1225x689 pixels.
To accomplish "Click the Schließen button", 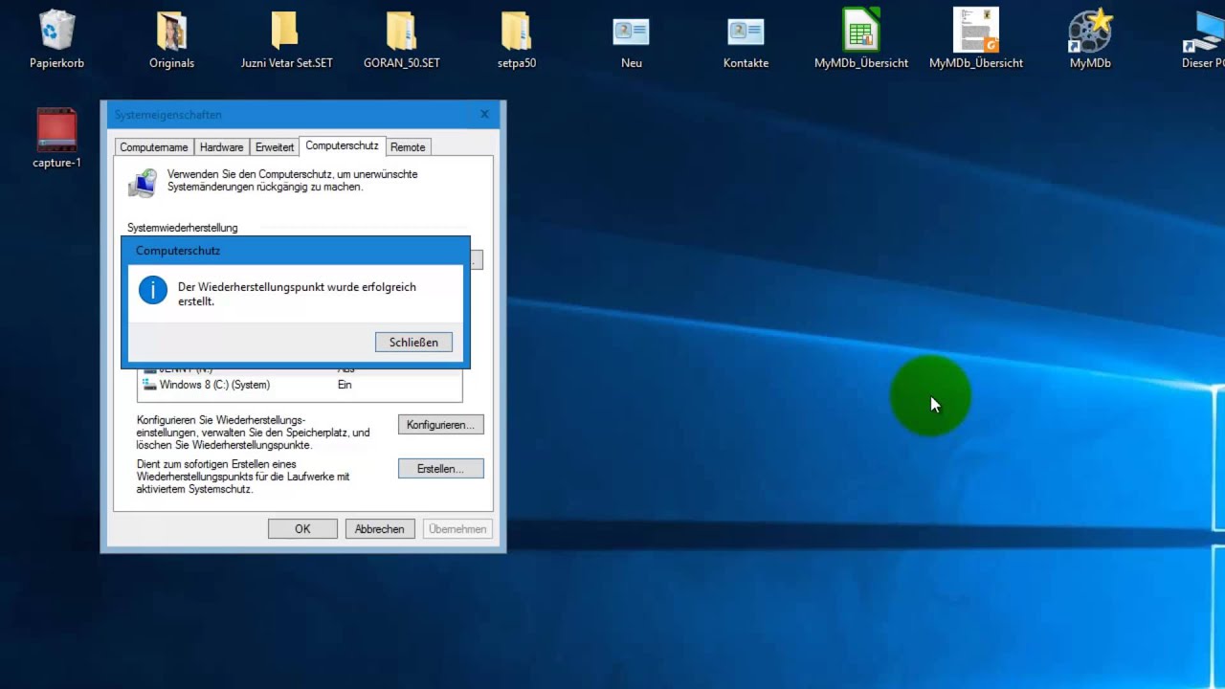I will point(413,342).
